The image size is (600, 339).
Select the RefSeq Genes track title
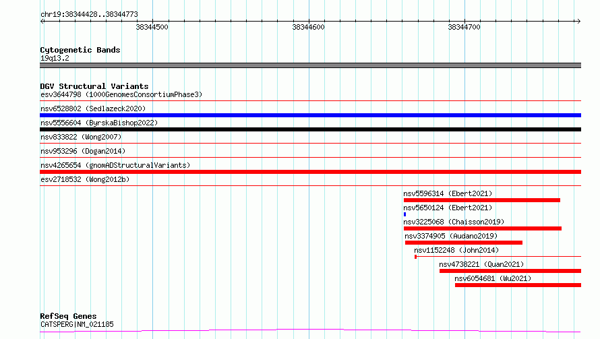[x=69, y=316]
